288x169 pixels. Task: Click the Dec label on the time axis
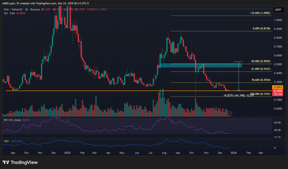click(x=220, y=152)
